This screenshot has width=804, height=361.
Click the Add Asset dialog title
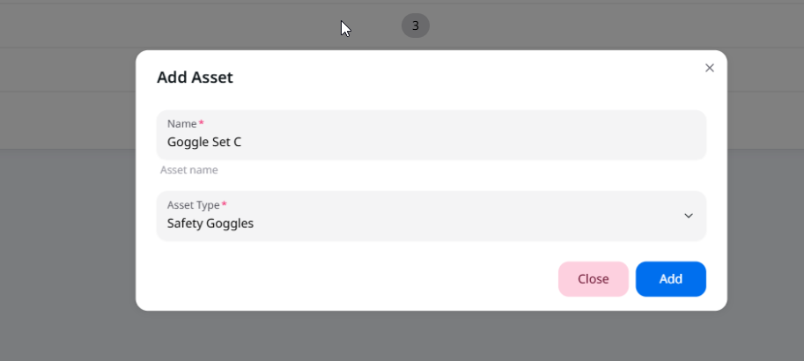(195, 77)
